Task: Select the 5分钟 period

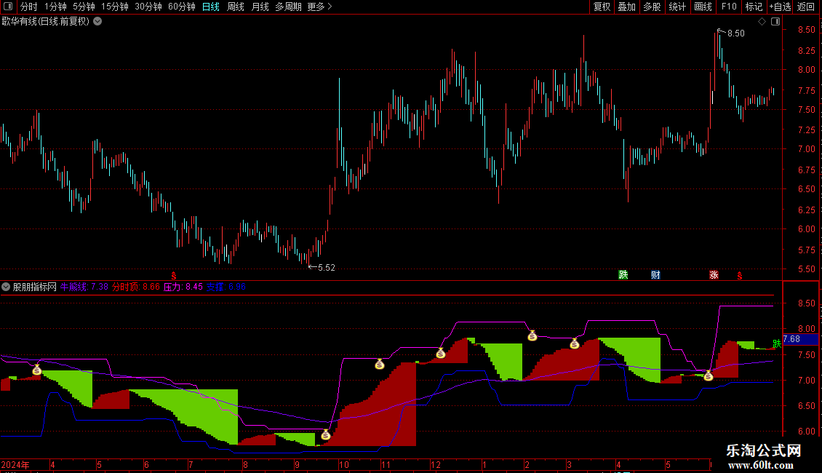Action: click(x=84, y=7)
